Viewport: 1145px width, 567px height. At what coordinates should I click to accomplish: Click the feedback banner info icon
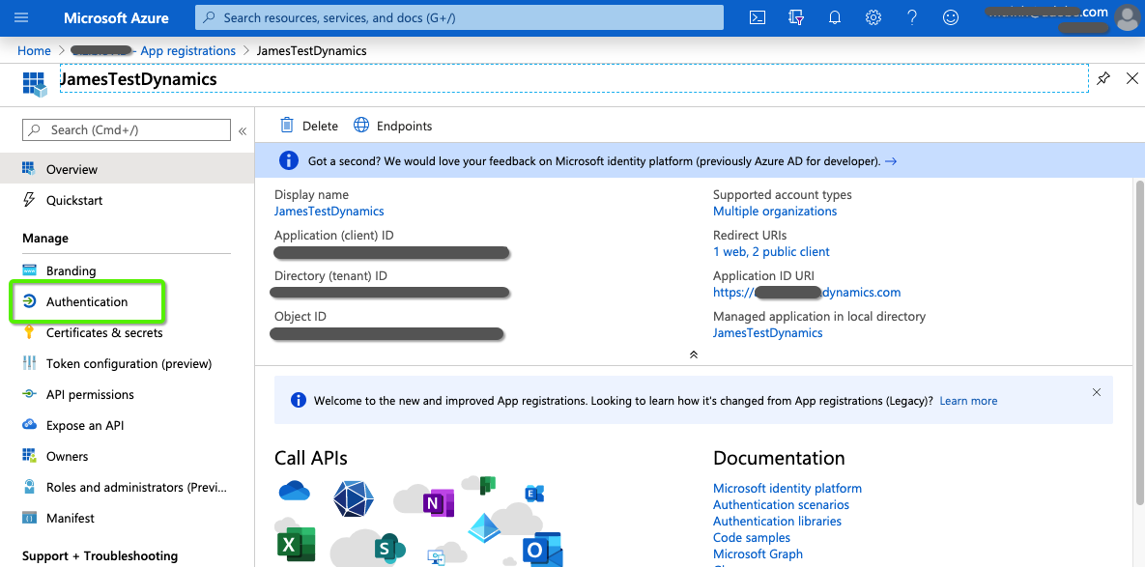point(289,160)
